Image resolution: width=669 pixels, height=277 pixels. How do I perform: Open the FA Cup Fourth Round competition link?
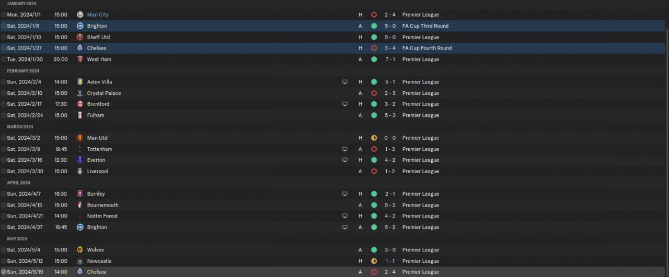point(427,48)
